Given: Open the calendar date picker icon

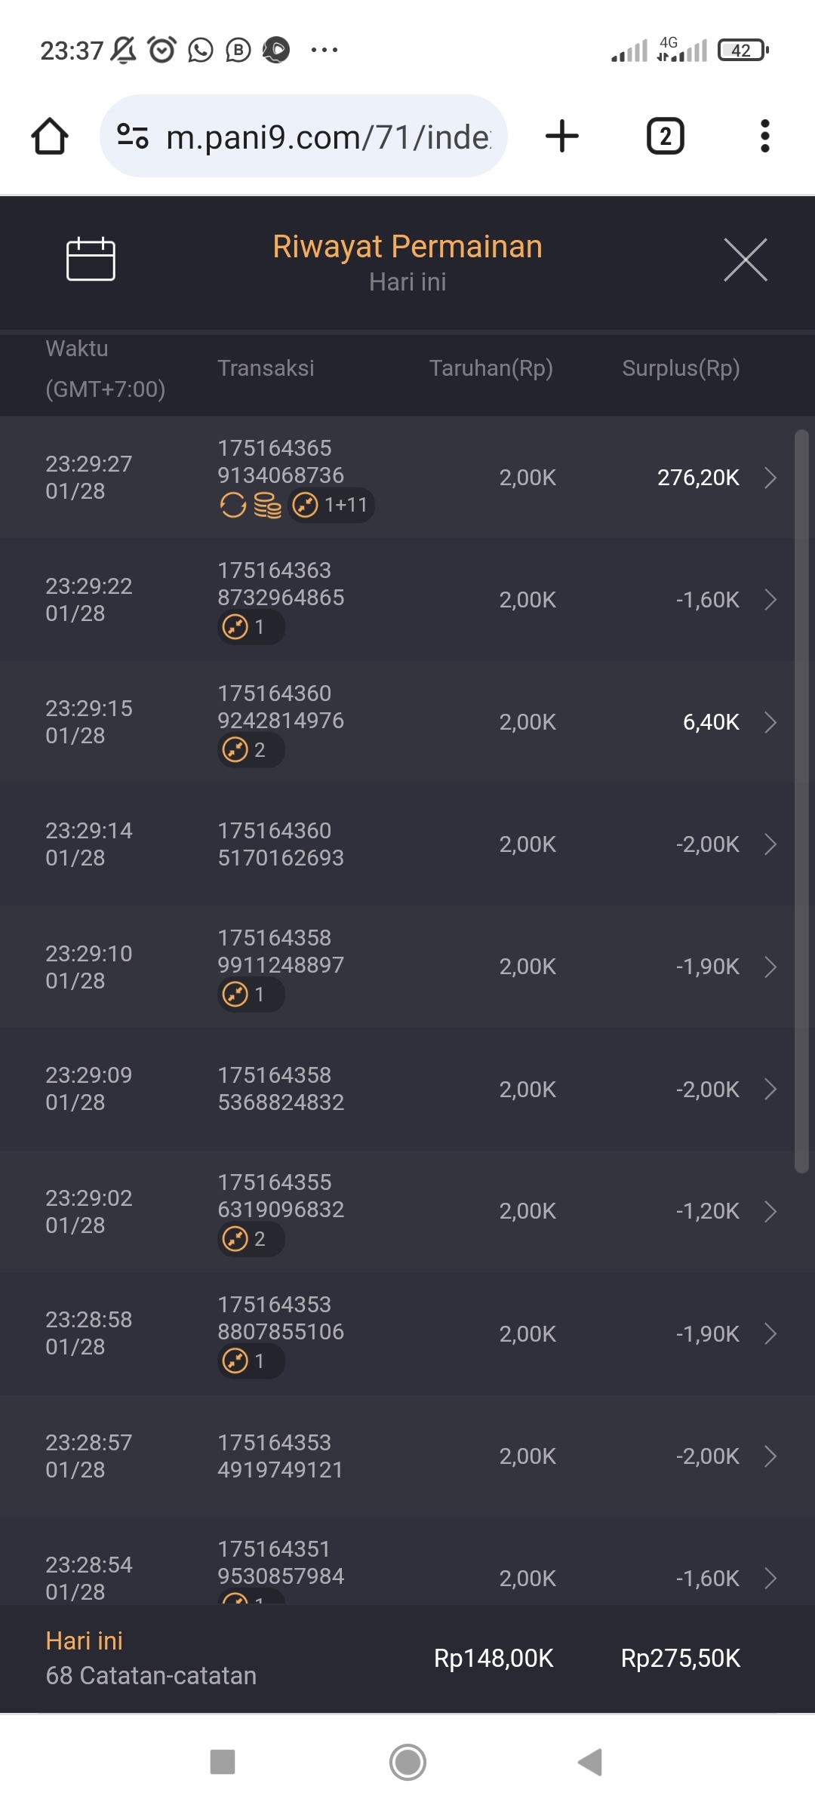Looking at the screenshot, I should 91,259.
